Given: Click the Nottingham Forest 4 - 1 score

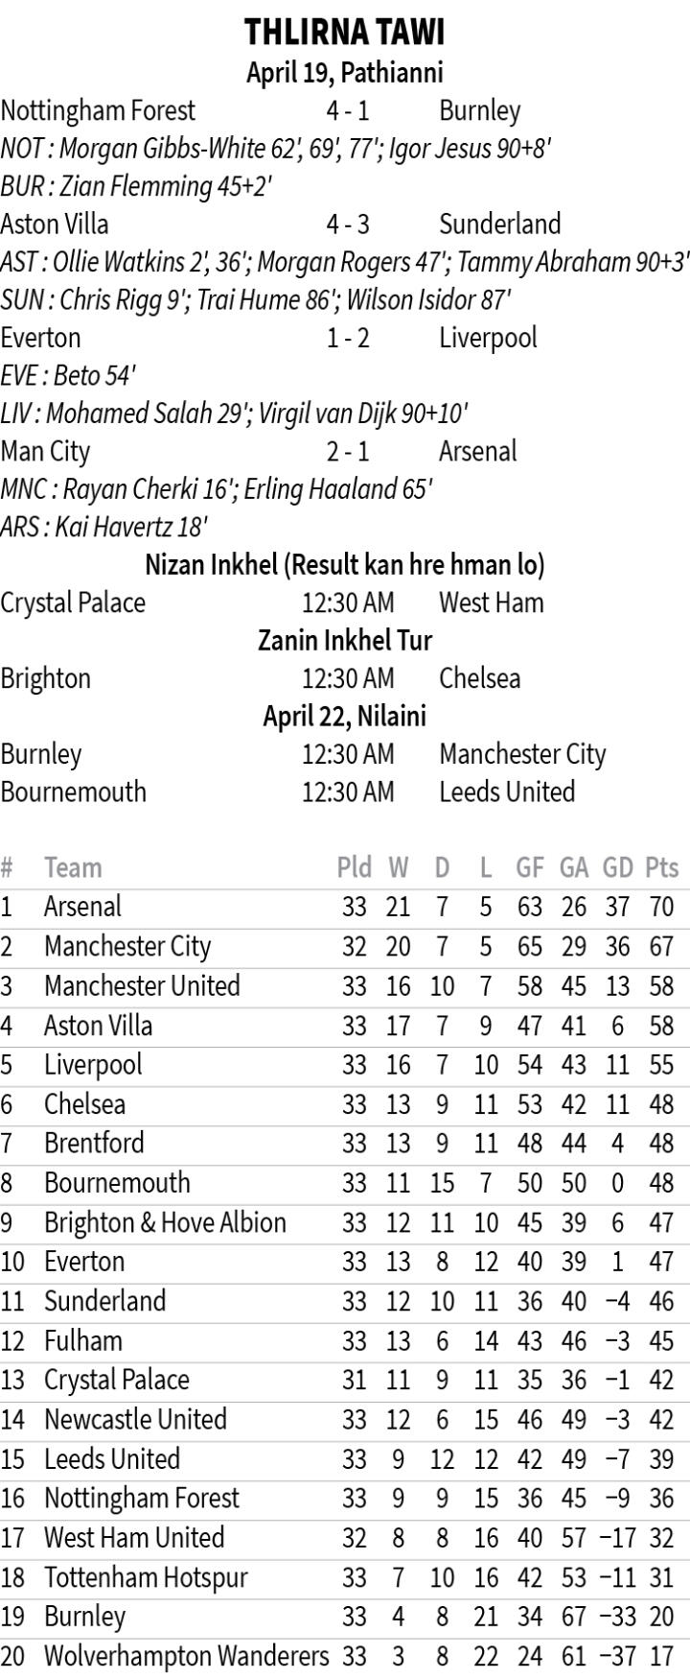Looking at the screenshot, I should click(347, 111).
